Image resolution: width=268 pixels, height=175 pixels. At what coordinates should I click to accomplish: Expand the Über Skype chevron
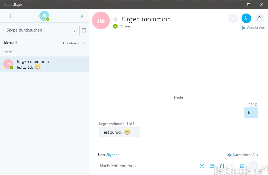point(118,155)
